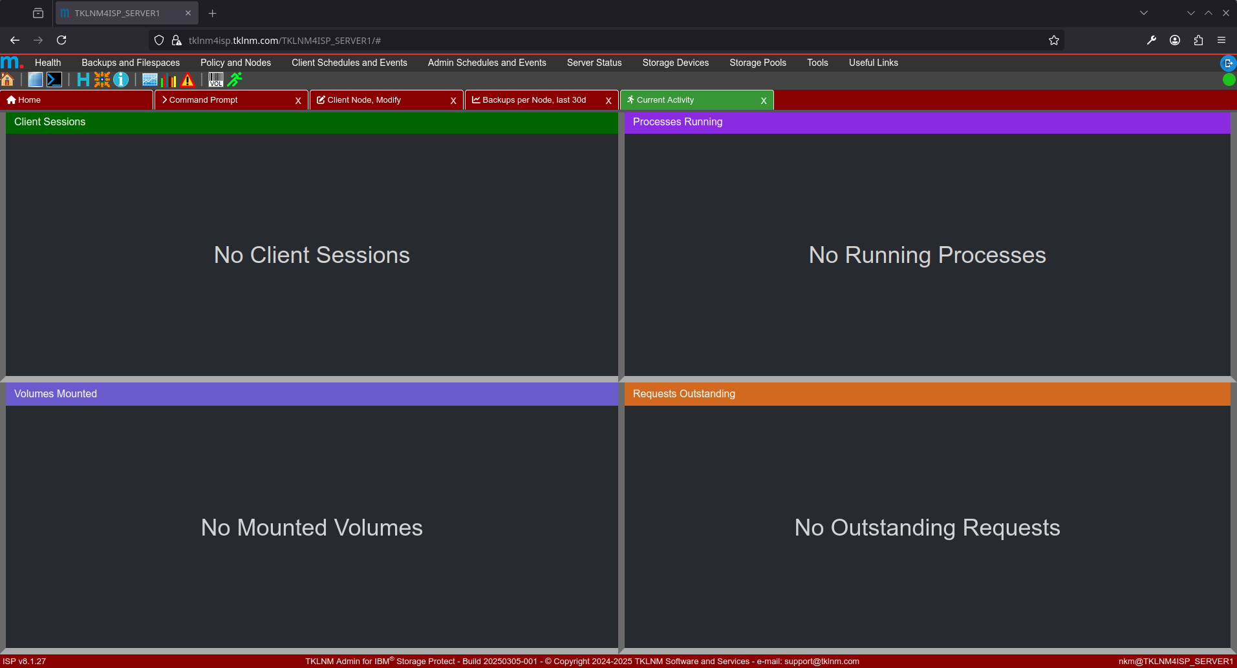Open the Useful Links menu

pos(873,63)
